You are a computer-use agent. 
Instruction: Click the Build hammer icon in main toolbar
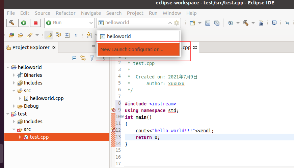[246, 23]
